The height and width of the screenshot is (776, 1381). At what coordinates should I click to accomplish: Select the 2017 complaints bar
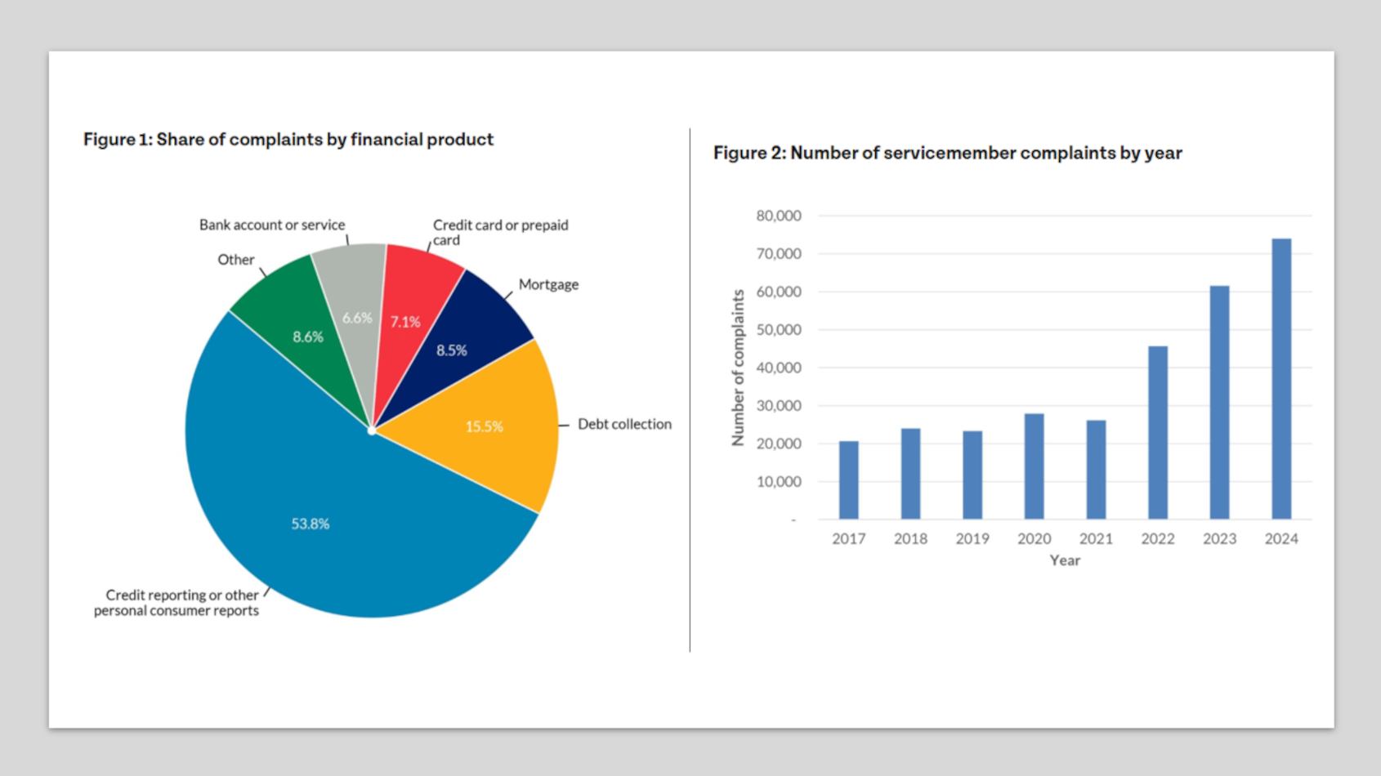[x=848, y=480]
